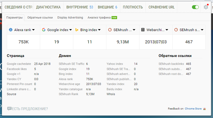Open the СВЕДЕНИЯ О СТР tab
The width and height of the screenshot is (213, 118).
point(19,7)
